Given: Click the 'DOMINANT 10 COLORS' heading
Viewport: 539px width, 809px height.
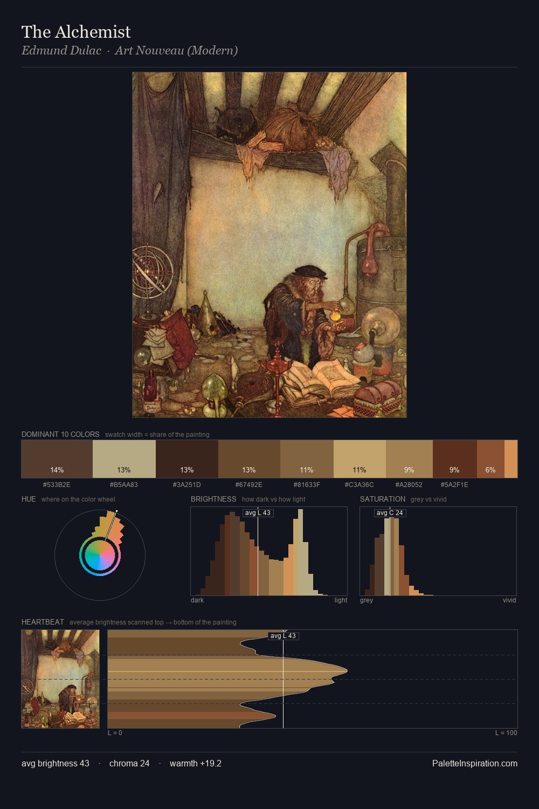Looking at the screenshot, I should pyautogui.click(x=60, y=434).
